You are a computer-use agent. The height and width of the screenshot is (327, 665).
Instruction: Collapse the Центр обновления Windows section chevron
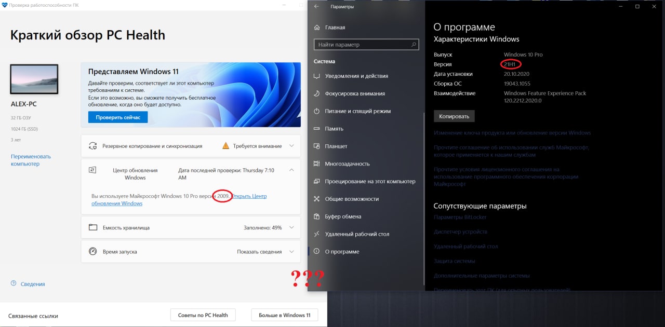291,170
